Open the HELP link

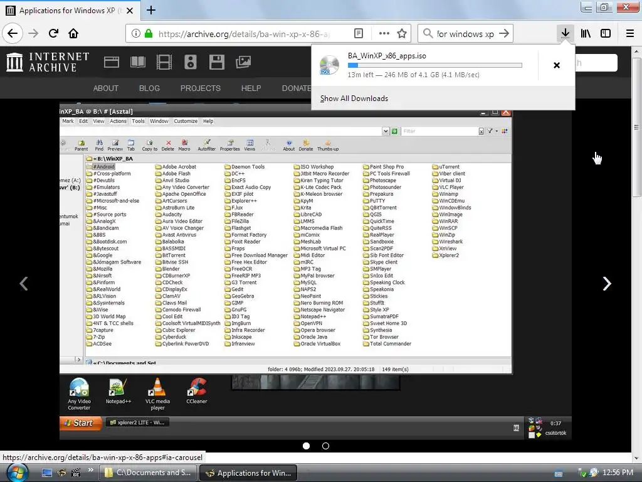click(x=251, y=88)
